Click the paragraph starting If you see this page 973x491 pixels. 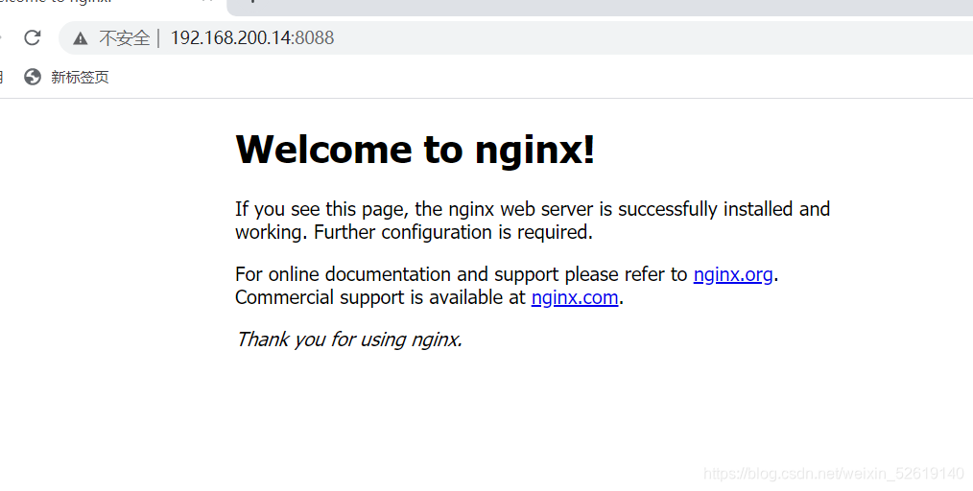point(533,220)
